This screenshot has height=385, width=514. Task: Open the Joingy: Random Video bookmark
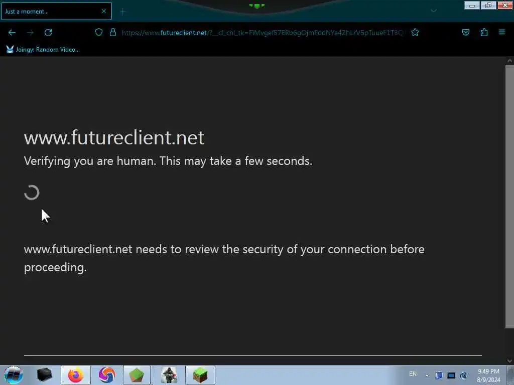pos(43,50)
